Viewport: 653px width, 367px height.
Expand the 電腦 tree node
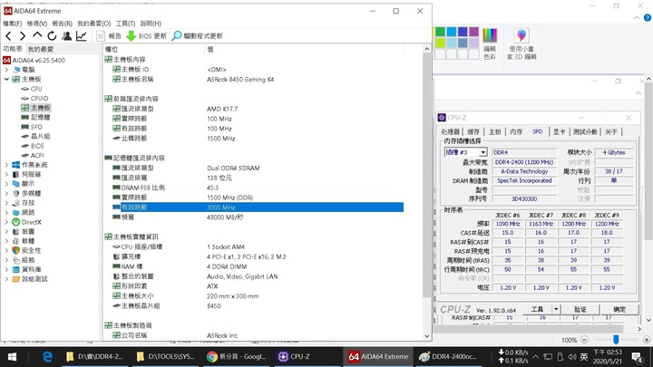(6, 70)
